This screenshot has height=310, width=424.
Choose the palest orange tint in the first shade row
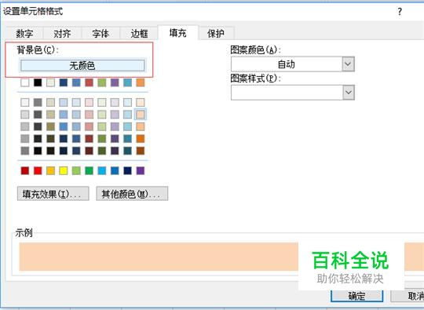[141, 102]
